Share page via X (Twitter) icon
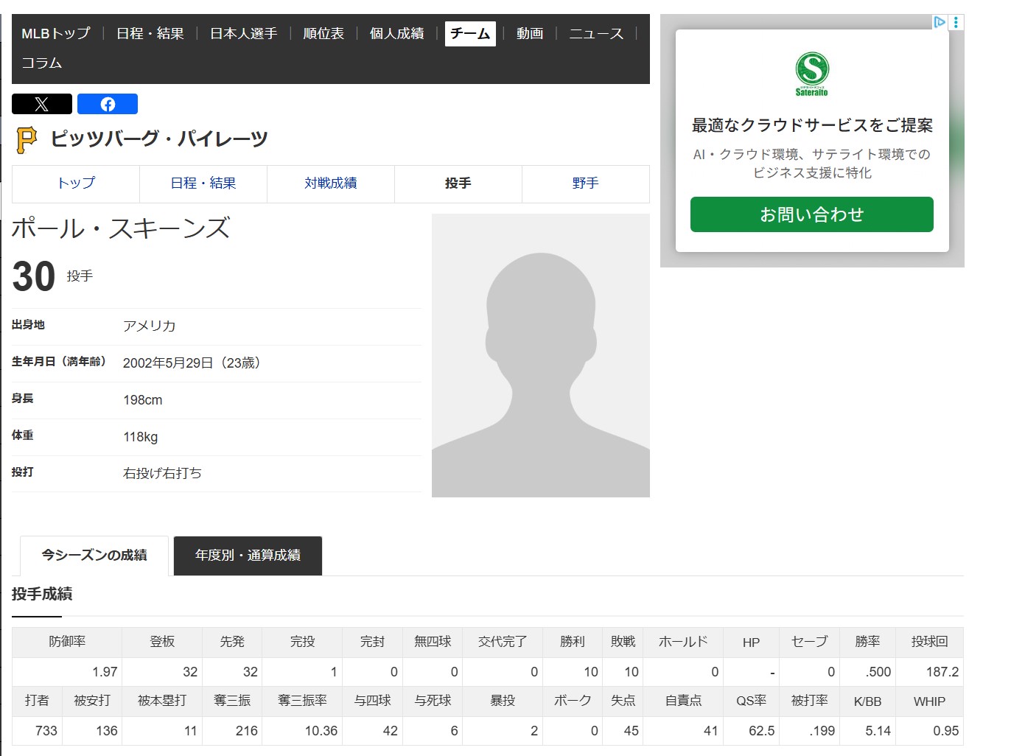 point(42,104)
